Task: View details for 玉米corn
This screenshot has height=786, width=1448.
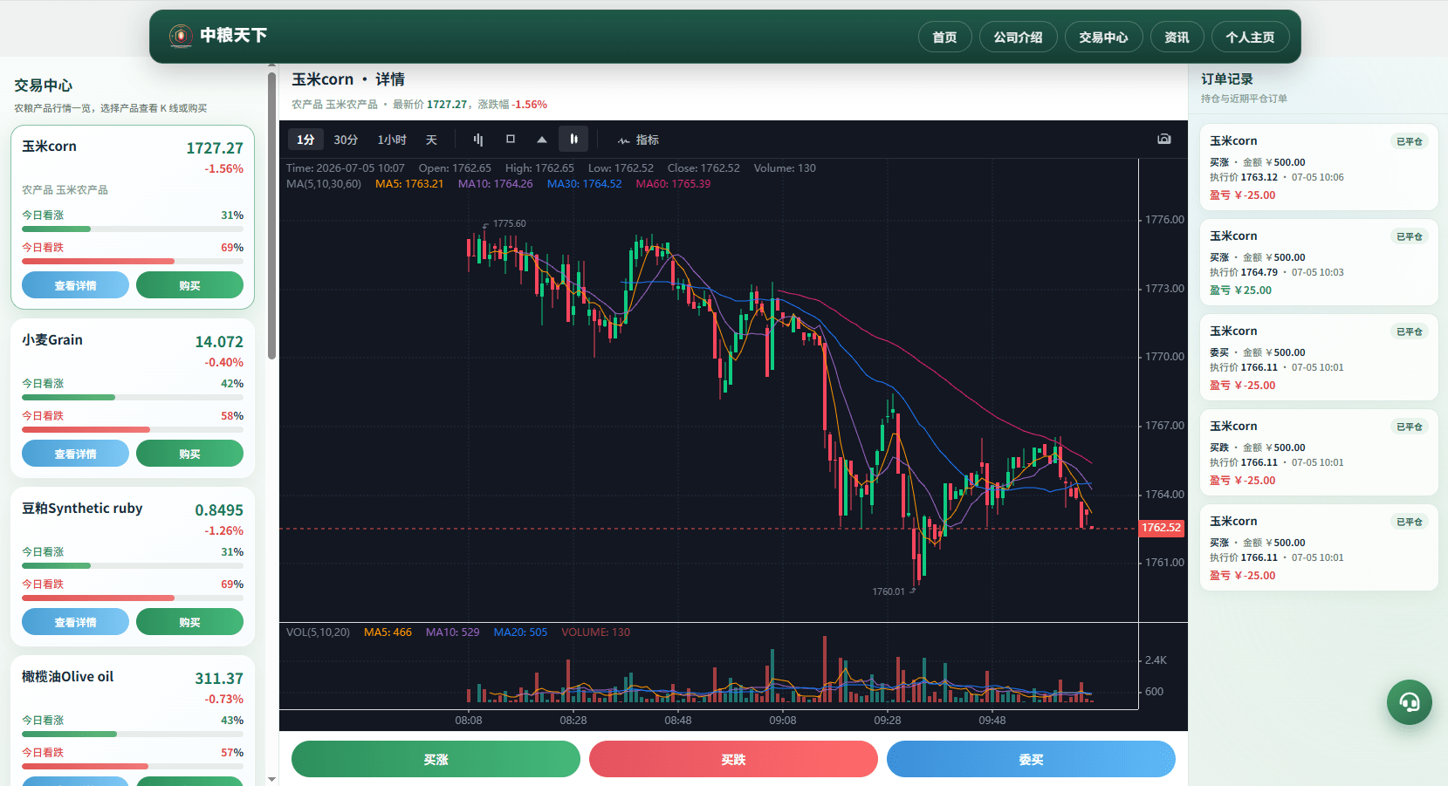Action: [75, 285]
